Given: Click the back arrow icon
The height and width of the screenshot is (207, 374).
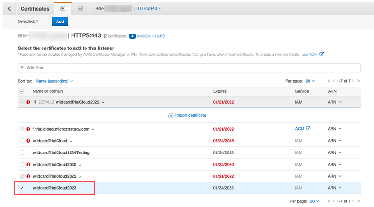Looking at the screenshot, I should [x=9, y=9].
